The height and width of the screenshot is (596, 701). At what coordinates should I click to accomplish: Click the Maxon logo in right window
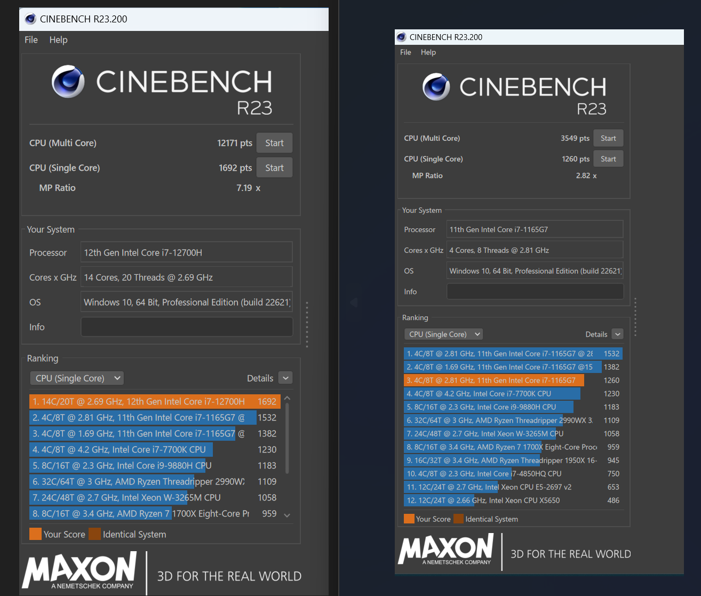[445, 550]
